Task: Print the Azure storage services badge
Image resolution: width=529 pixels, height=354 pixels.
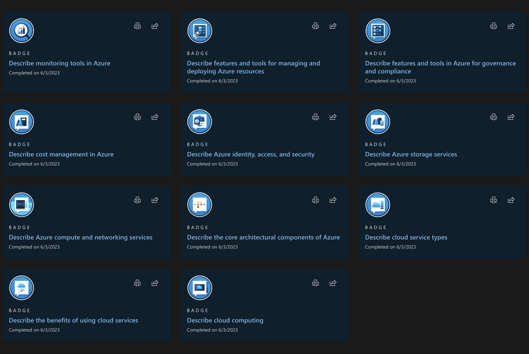Action: 493,117
